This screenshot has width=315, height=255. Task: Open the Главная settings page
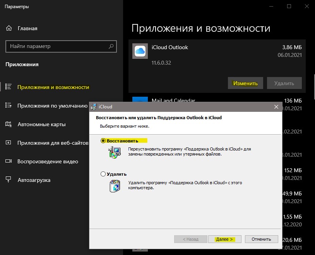point(27,28)
